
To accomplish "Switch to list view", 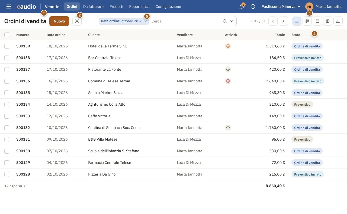I will [297, 21].
